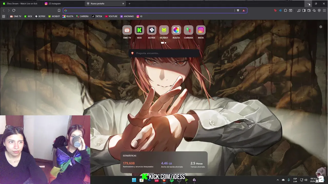Open the extensions puzzle menu
The image size is (328, 184).
285,10
